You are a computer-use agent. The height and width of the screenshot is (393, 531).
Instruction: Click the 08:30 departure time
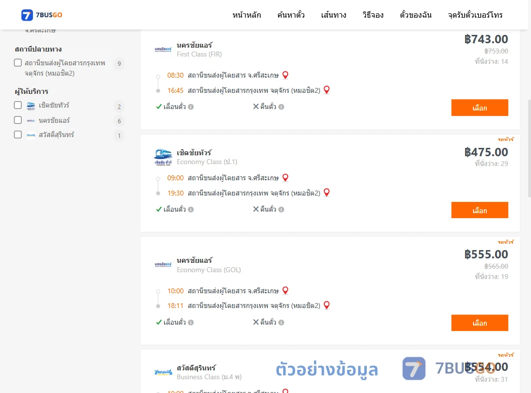[176, 75]
